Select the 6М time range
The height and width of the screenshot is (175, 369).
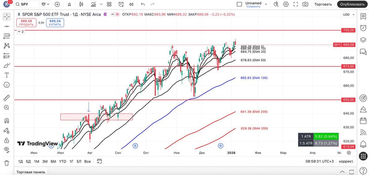53,161
